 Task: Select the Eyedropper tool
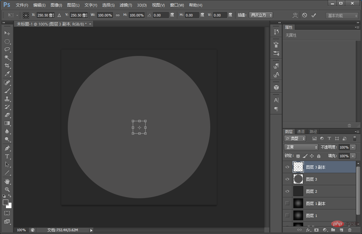click(7, 74)
